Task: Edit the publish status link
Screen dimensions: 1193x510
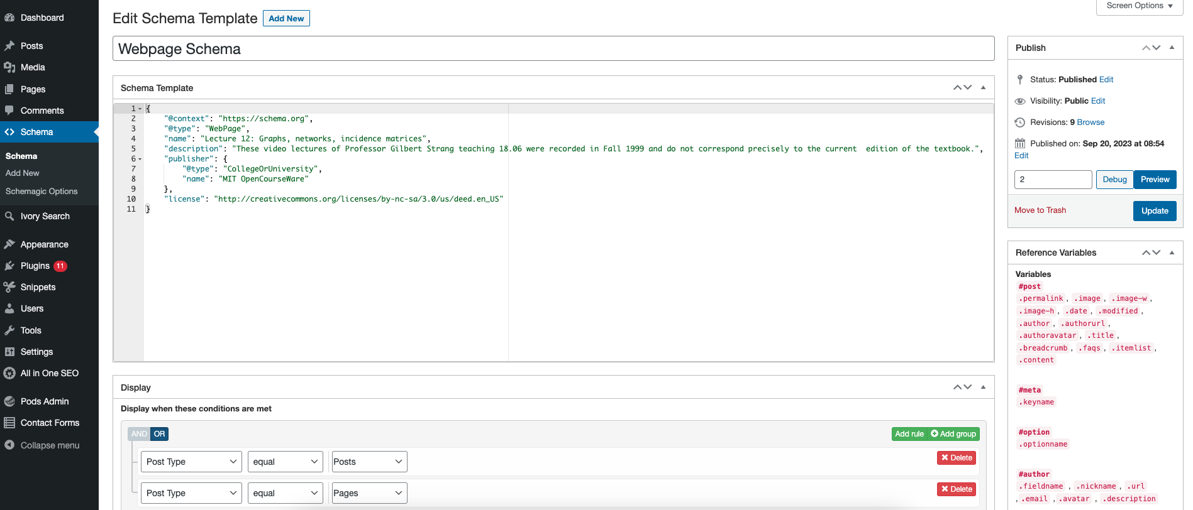Action: pos(1106,80)
